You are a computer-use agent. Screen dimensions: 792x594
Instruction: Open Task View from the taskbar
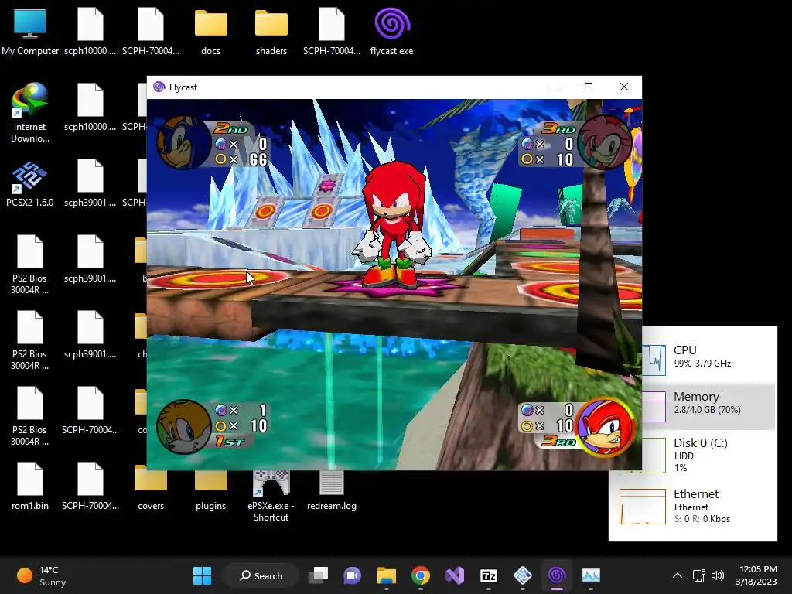[319, 575]
